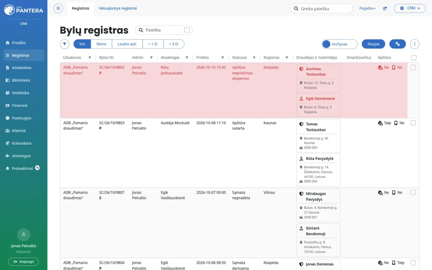Click the user avatar above Jonas Petraitis
Screen dimensions: 432x270
[23, 235]
